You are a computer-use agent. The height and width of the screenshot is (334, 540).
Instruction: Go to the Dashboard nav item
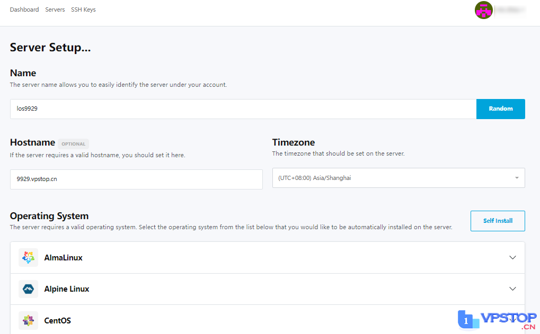tap(24, 10)
